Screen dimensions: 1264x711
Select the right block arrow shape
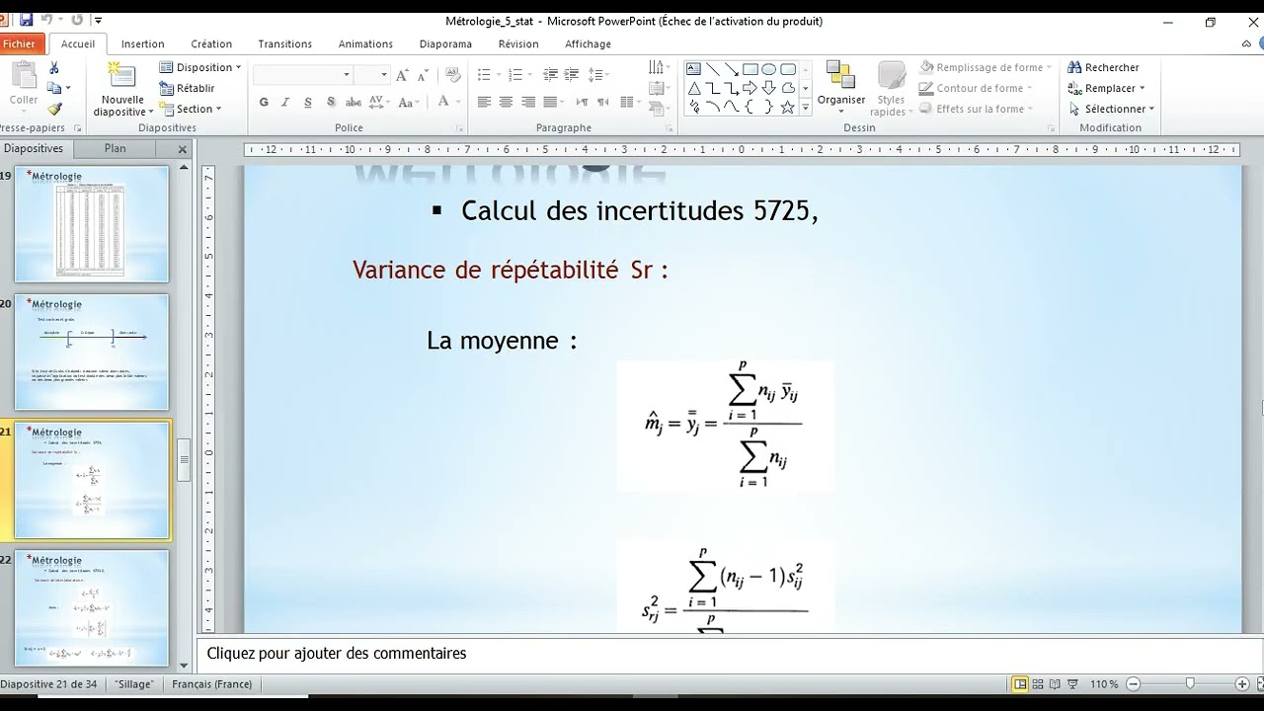pos(750,88)
